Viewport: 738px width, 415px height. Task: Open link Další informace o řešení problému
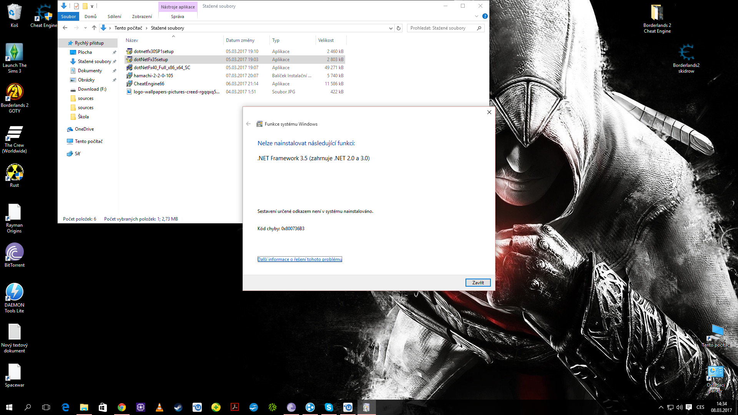299,259
